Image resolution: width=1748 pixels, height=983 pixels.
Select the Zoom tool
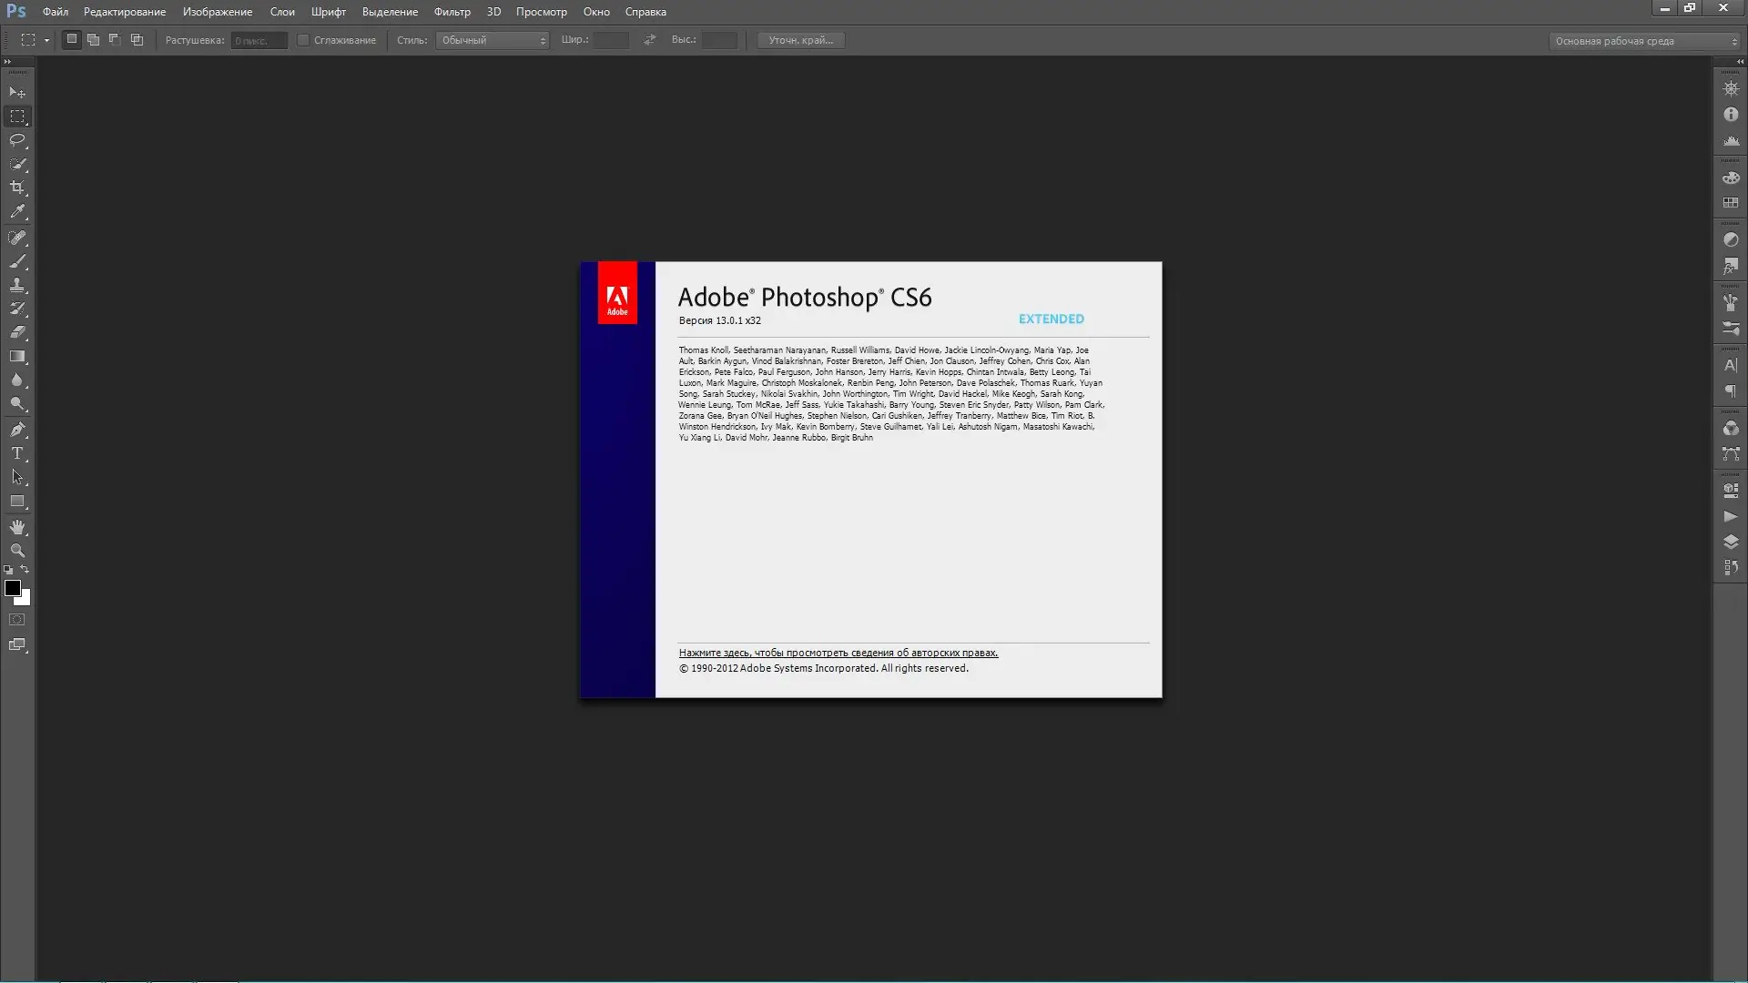(17, 551)
